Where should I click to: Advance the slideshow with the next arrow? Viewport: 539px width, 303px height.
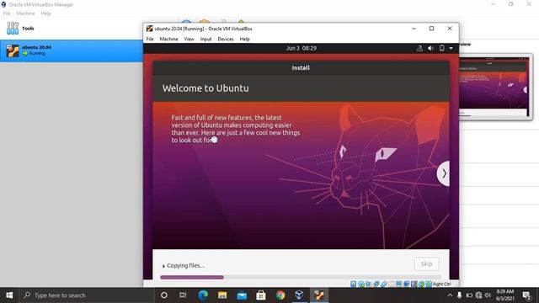(x=444, y=173)
